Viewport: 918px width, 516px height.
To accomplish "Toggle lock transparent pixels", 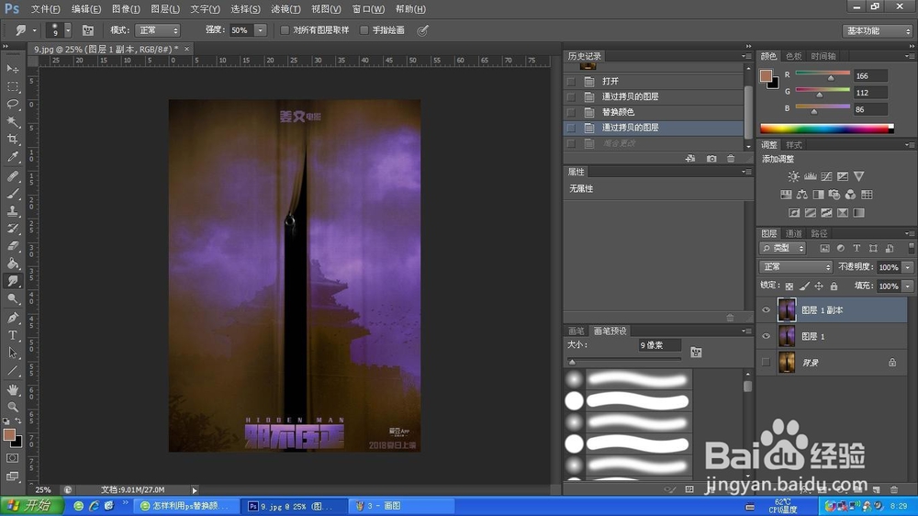I will click(789, 286).
